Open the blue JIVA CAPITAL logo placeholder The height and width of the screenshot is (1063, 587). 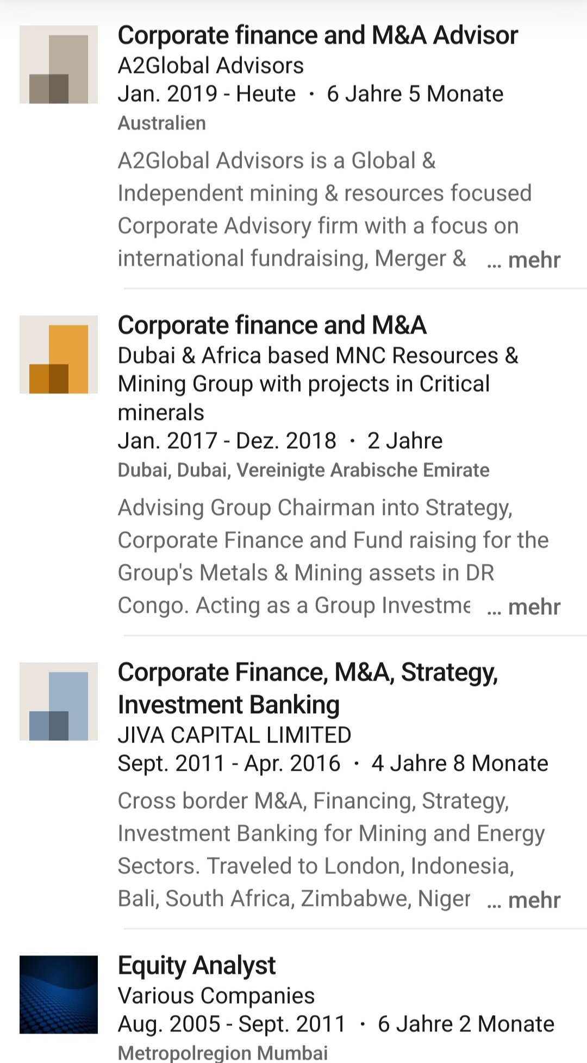click(x=59, y=701)
